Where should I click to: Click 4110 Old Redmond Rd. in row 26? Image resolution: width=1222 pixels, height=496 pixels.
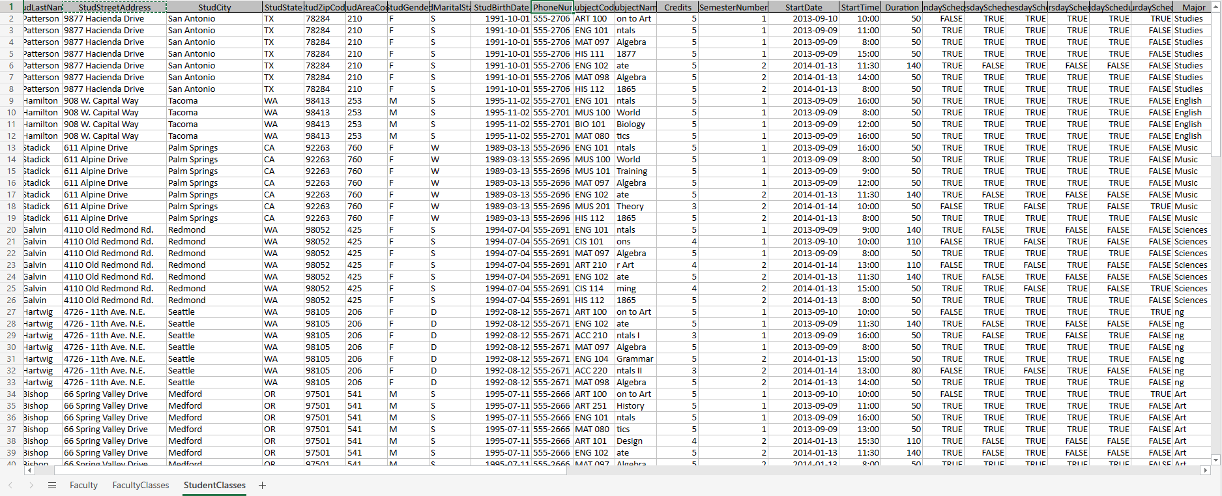(x=114, y=300)
